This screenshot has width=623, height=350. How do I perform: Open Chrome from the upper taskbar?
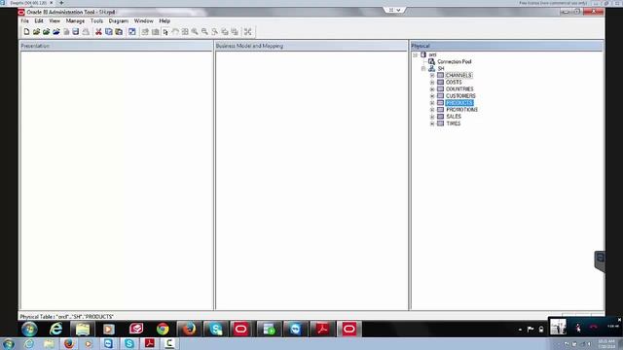163,329
